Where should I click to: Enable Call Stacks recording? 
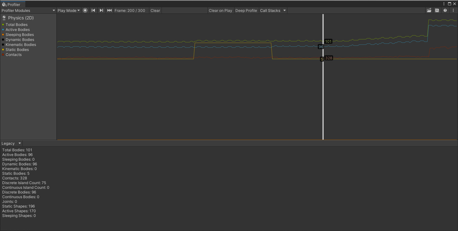point(270,10)
